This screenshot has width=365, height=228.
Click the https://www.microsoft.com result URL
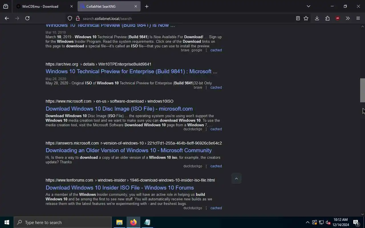click(109, 101)
